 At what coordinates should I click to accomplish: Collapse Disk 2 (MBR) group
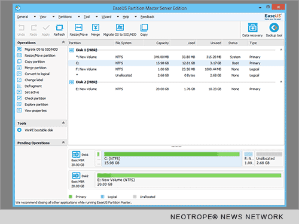pyautogui.click(x=281, y=82)
